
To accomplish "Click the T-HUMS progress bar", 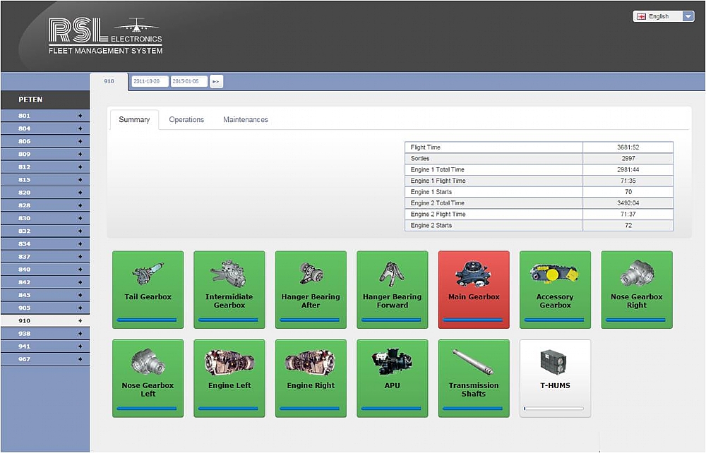I will point(554,409).
